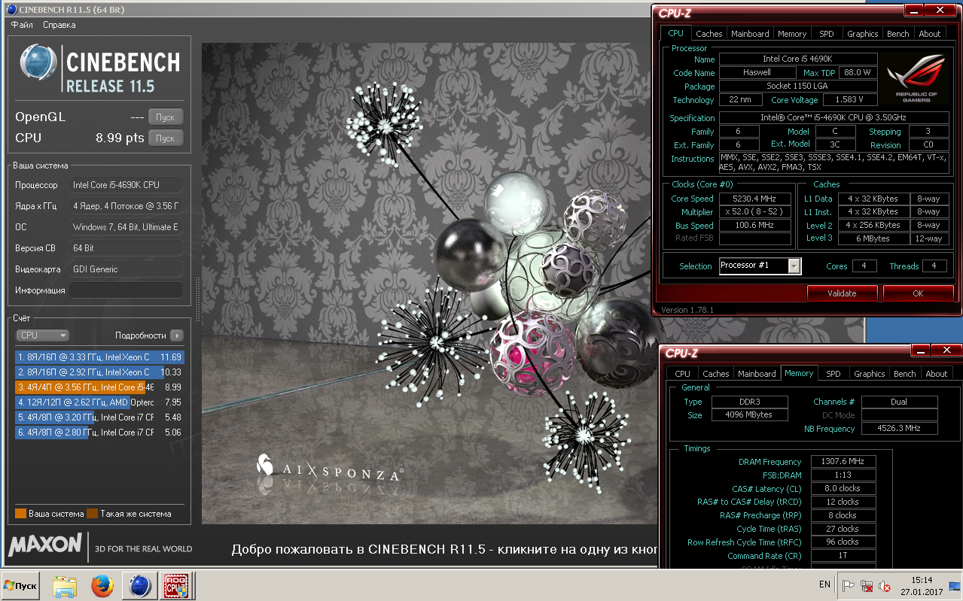Click the orange Ваша система legend swatch

[20, 514]
